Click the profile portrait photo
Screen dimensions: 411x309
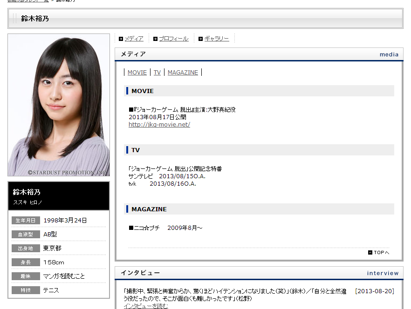pos(59,105)
